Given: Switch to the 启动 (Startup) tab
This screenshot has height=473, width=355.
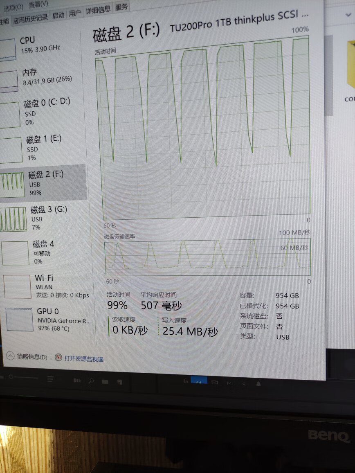Looking at the screenshot, I should [58, 15].
